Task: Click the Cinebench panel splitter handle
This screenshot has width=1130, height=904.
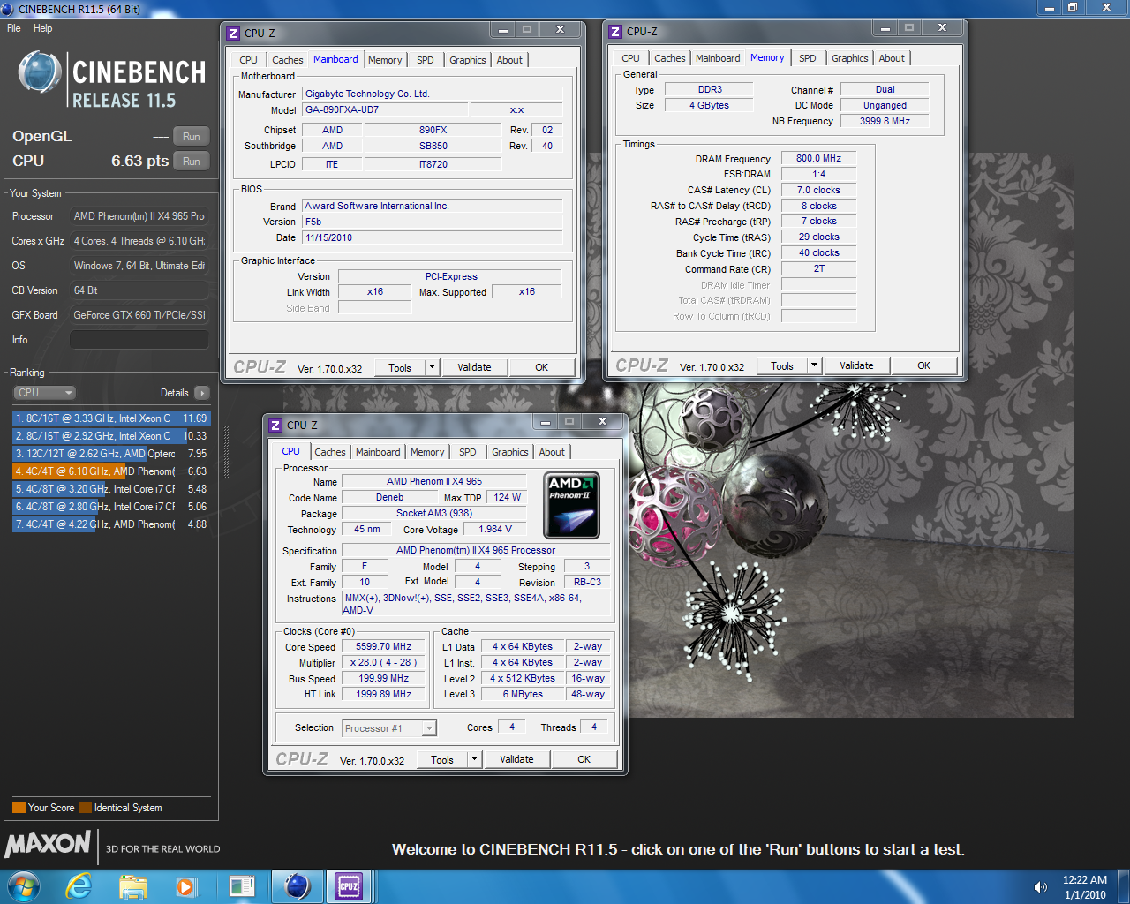Action: (x=226, y=452)
